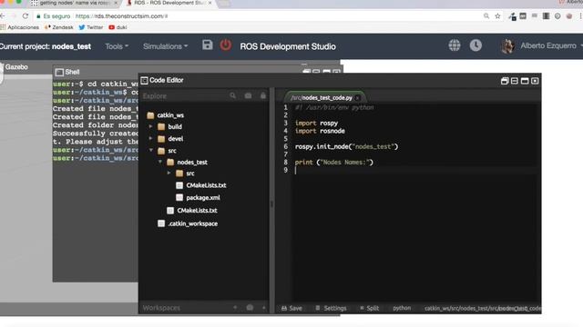Click the Code Editor window title icon

144,80
